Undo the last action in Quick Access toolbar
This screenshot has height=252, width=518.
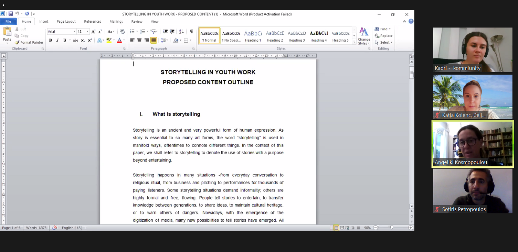[x=17, y=14]
